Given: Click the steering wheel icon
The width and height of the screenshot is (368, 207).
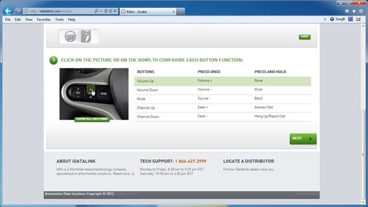Looking at the screenshot, I should (x=70, y=36).
